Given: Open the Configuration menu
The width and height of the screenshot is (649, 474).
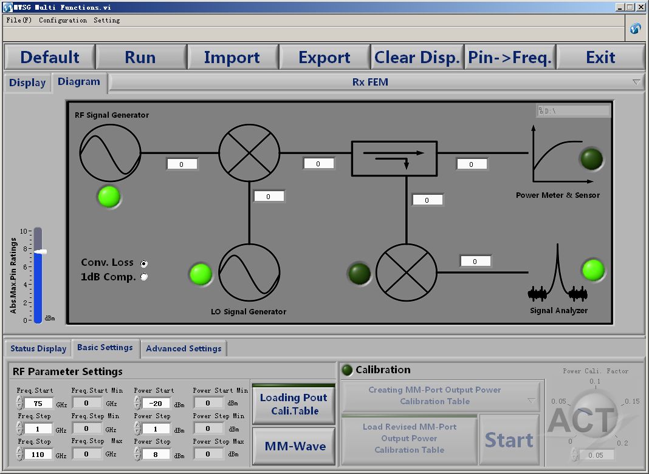Looking at the screenshot, I should (63, 20).
